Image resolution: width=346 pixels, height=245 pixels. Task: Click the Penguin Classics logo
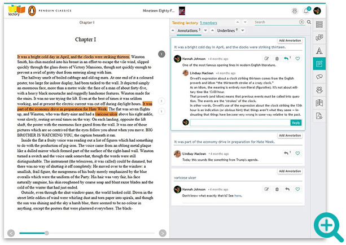(32, 11)
